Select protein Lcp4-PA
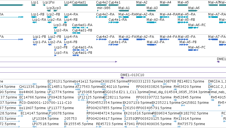 coord(65,39)
